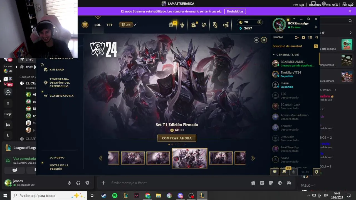Select the thumbnail right of the highlighted one
The image size is (356, 200).
(221, 158)
